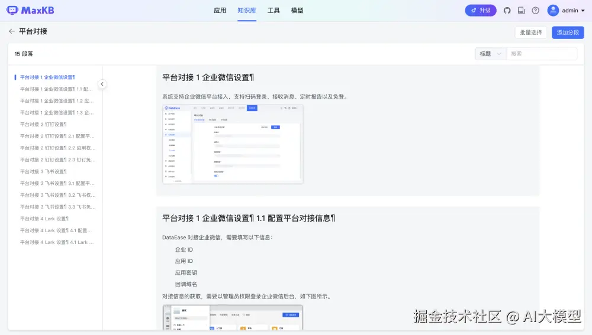Image resolution: width=592 pixels, height=335 pixels.
Task: Collapse the paragraph sidebar with chevron
Action: pyautogui.click(x=102, y=84)
